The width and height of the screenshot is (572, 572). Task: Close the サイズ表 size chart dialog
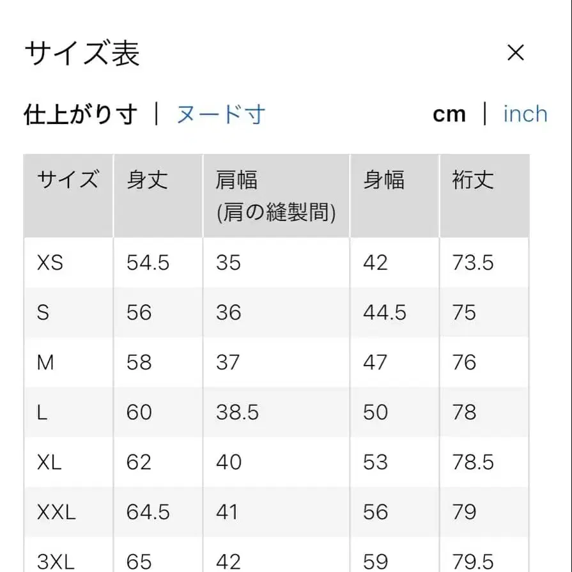(516, 52)
